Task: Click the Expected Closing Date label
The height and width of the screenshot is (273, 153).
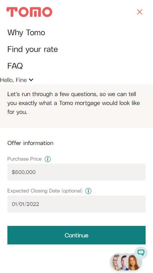Action: [x=45, y=191]
